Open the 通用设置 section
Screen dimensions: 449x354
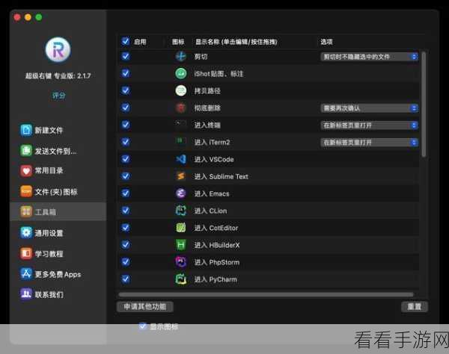tap(58, 233)
